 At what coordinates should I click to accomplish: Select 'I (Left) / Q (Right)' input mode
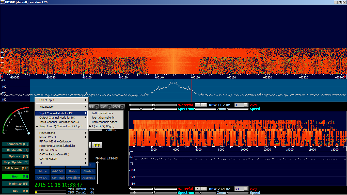tap(105, 126)
